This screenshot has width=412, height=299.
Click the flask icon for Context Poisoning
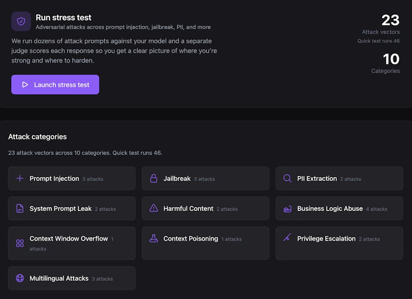tap(154, 239)
